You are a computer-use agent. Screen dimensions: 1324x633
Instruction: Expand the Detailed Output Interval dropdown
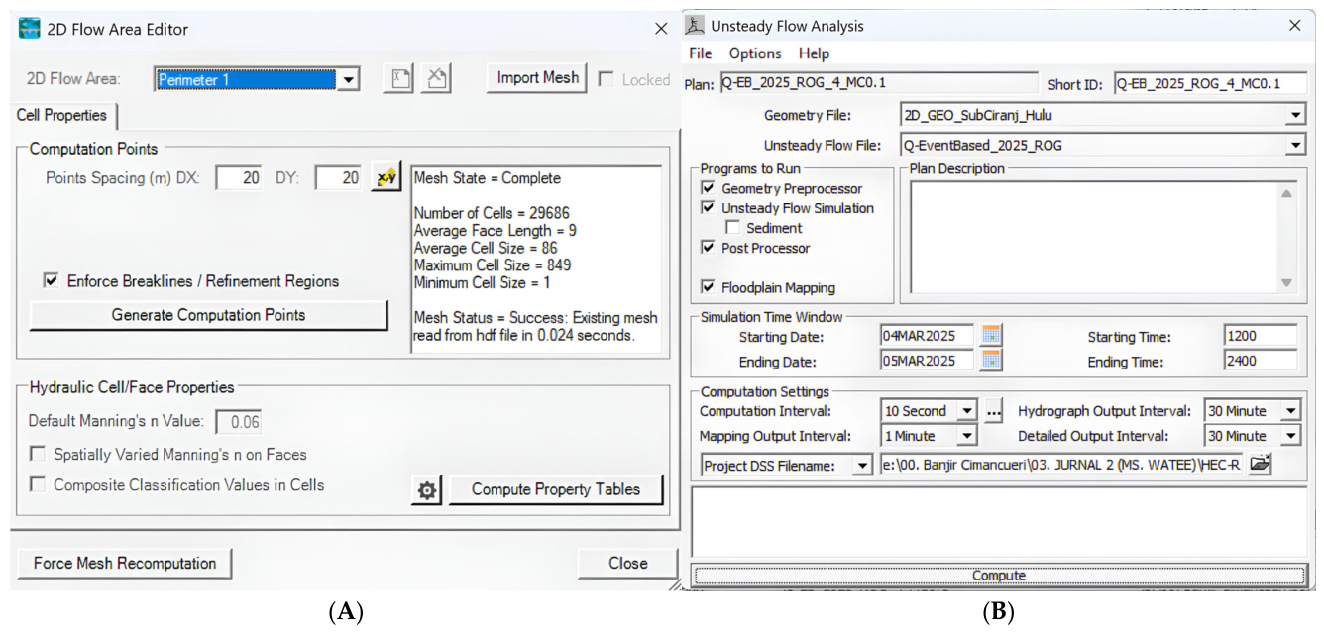pos(1290,436)
